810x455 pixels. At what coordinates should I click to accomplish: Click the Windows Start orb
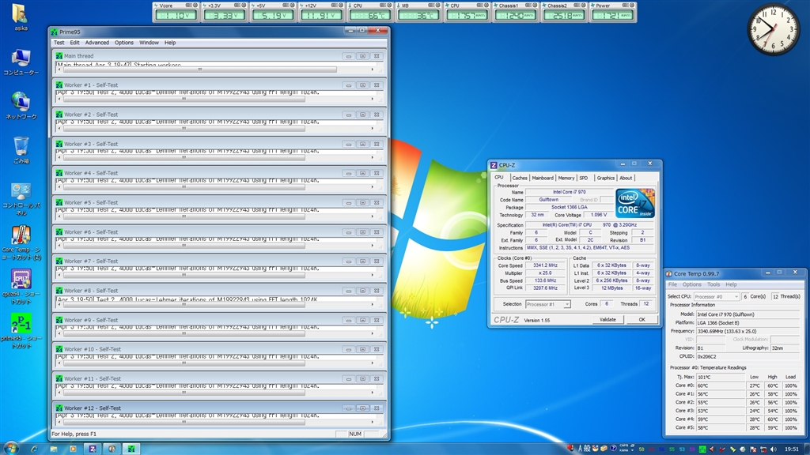[x=12, y=448]
